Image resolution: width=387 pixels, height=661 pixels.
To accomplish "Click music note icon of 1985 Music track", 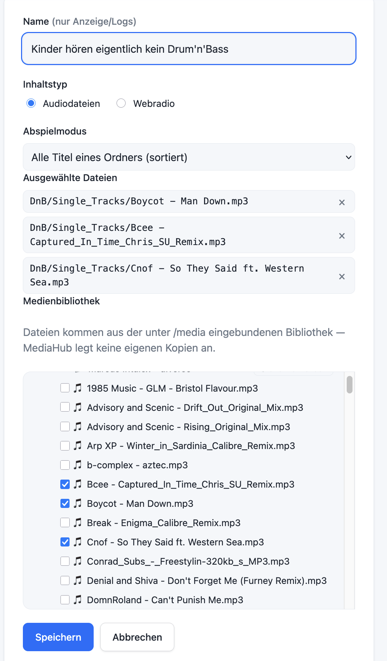I will tap(78, 388).
